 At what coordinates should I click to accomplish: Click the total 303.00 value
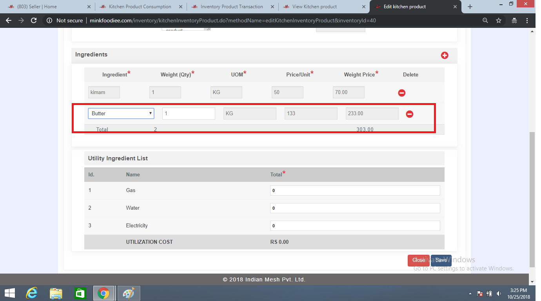[365, 129]
